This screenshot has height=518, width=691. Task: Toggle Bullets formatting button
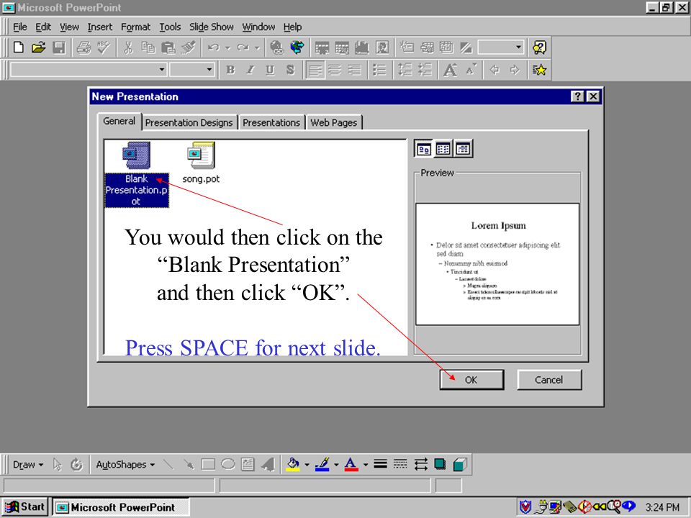pos(379,70)
